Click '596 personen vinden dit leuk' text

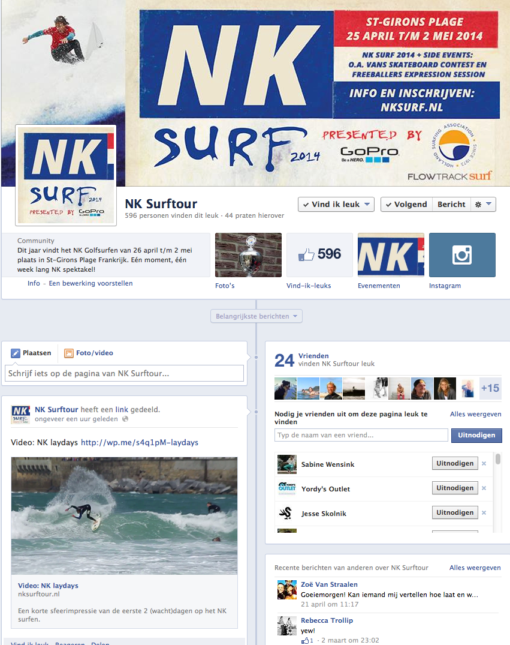pyautogui.click(x=172, y=215)
